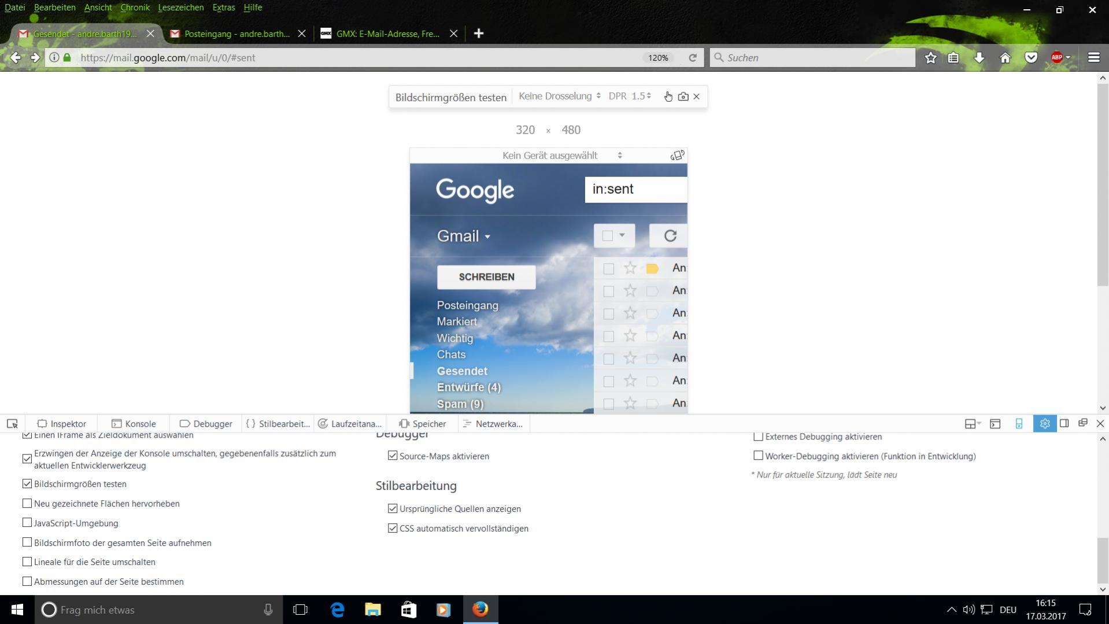Open a new tab with plus button
The image size is (1109, 624).
[478, 34]
